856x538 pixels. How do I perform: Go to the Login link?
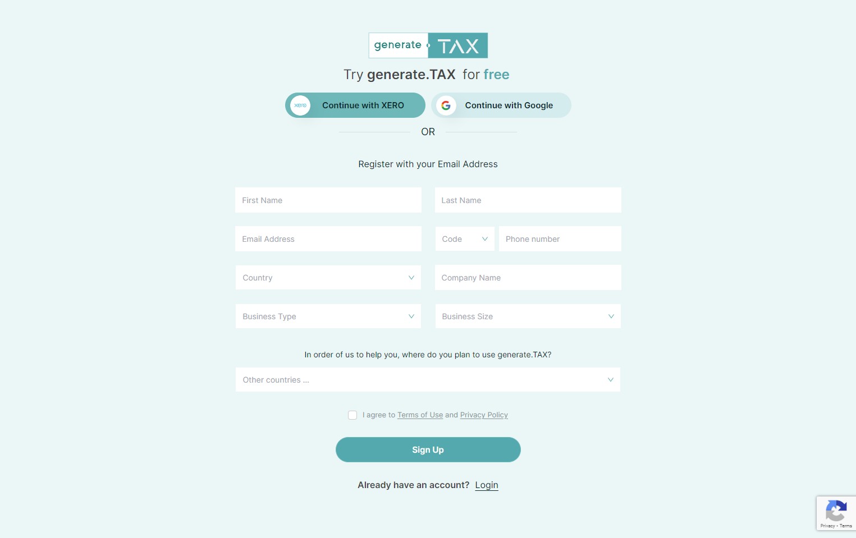coord(487,485)
